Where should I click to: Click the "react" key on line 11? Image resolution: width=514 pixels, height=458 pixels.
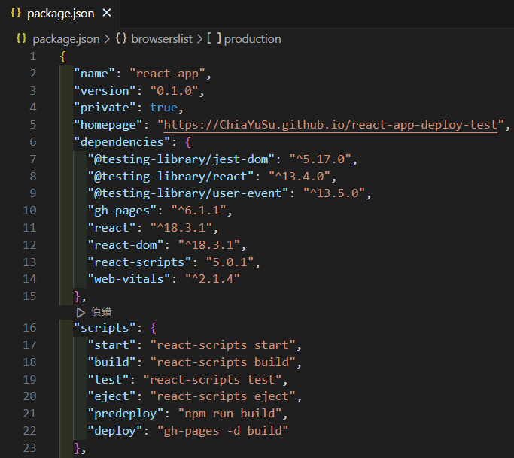point(111,228)
